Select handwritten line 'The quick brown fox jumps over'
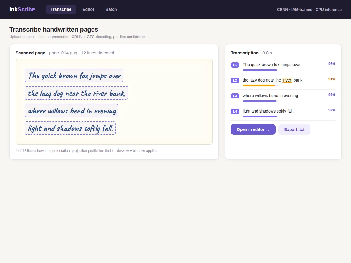 pyautogui.click(x=74, y=75)
